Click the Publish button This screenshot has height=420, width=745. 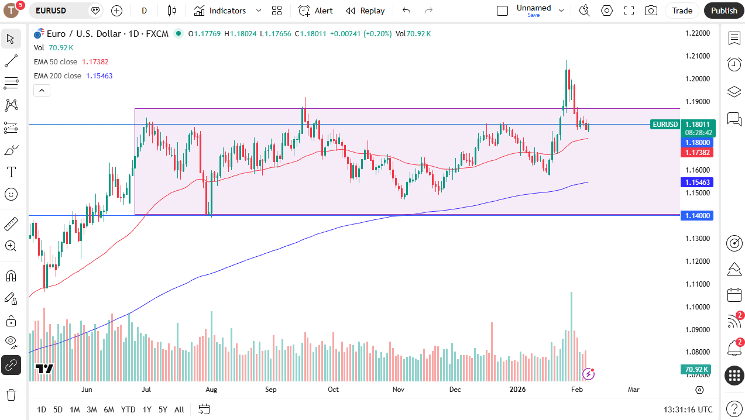724,11
